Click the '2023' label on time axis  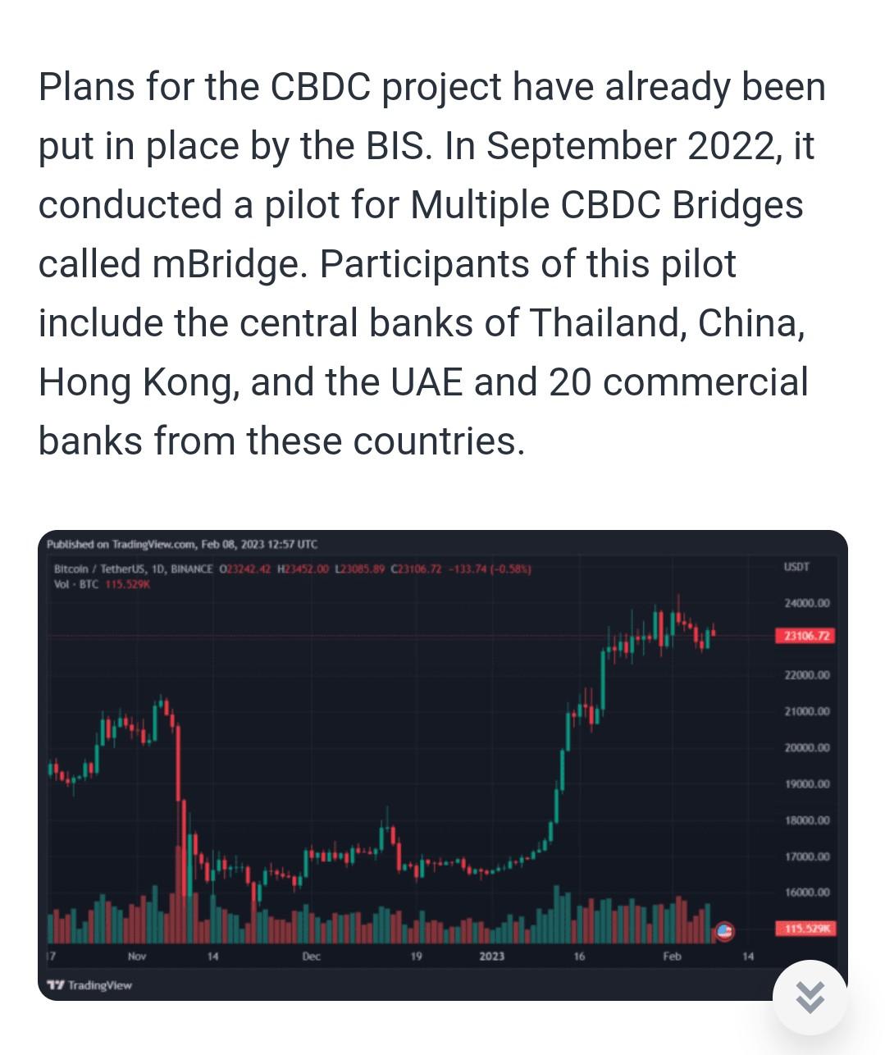pyautogui.click(x=492, y=957)
